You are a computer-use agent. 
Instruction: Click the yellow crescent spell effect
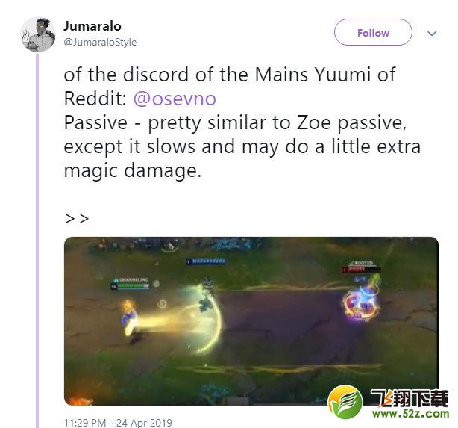pos(212,319)
